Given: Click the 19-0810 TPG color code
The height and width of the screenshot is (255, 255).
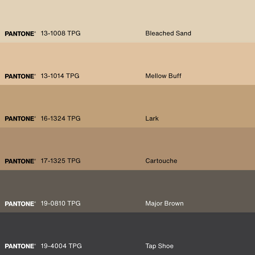Looking at the screenshot, I should click(60, 203).
